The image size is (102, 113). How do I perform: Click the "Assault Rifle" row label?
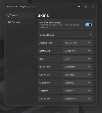click(x=46, y=43)
